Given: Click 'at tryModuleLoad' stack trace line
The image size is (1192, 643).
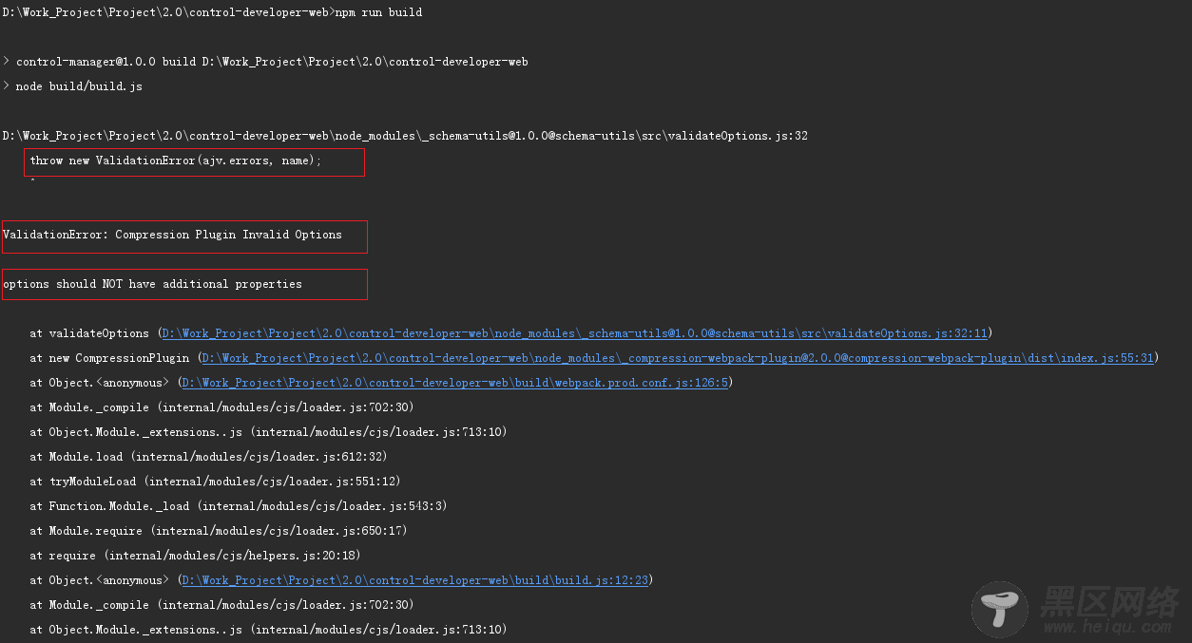Looking at the screenshot, I should click(215, 482).
